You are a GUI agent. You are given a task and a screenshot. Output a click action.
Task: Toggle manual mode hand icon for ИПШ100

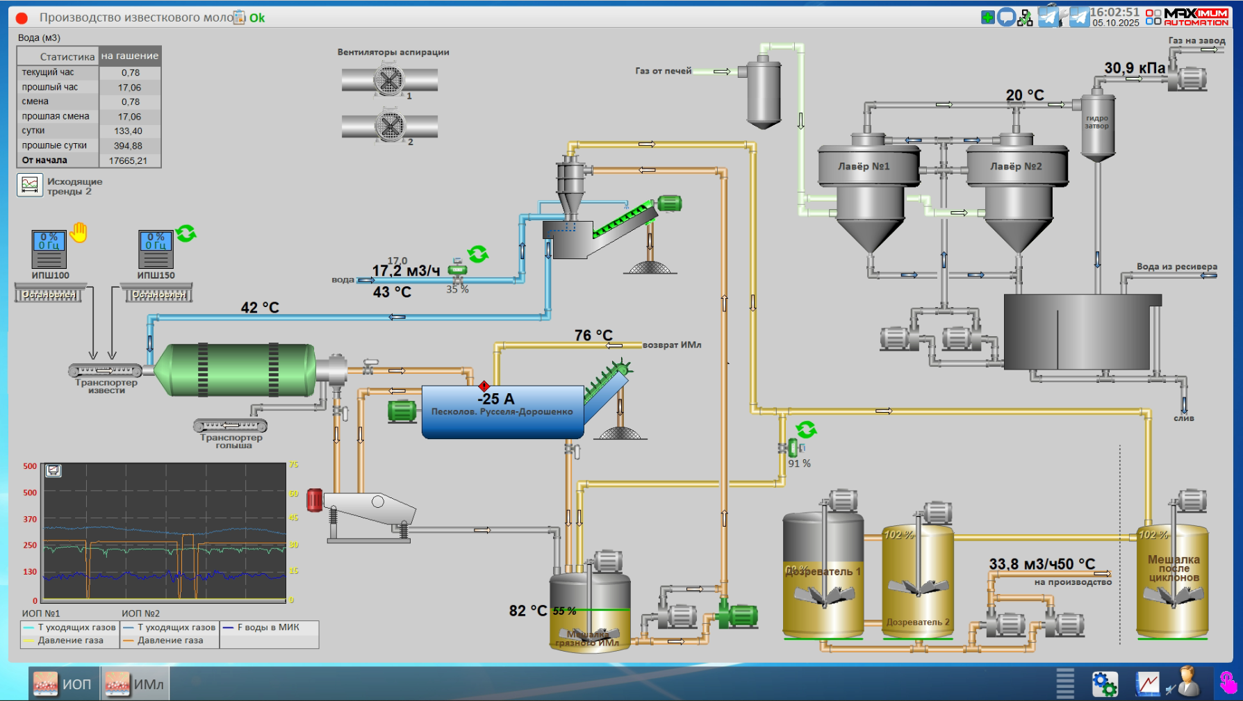79,232
